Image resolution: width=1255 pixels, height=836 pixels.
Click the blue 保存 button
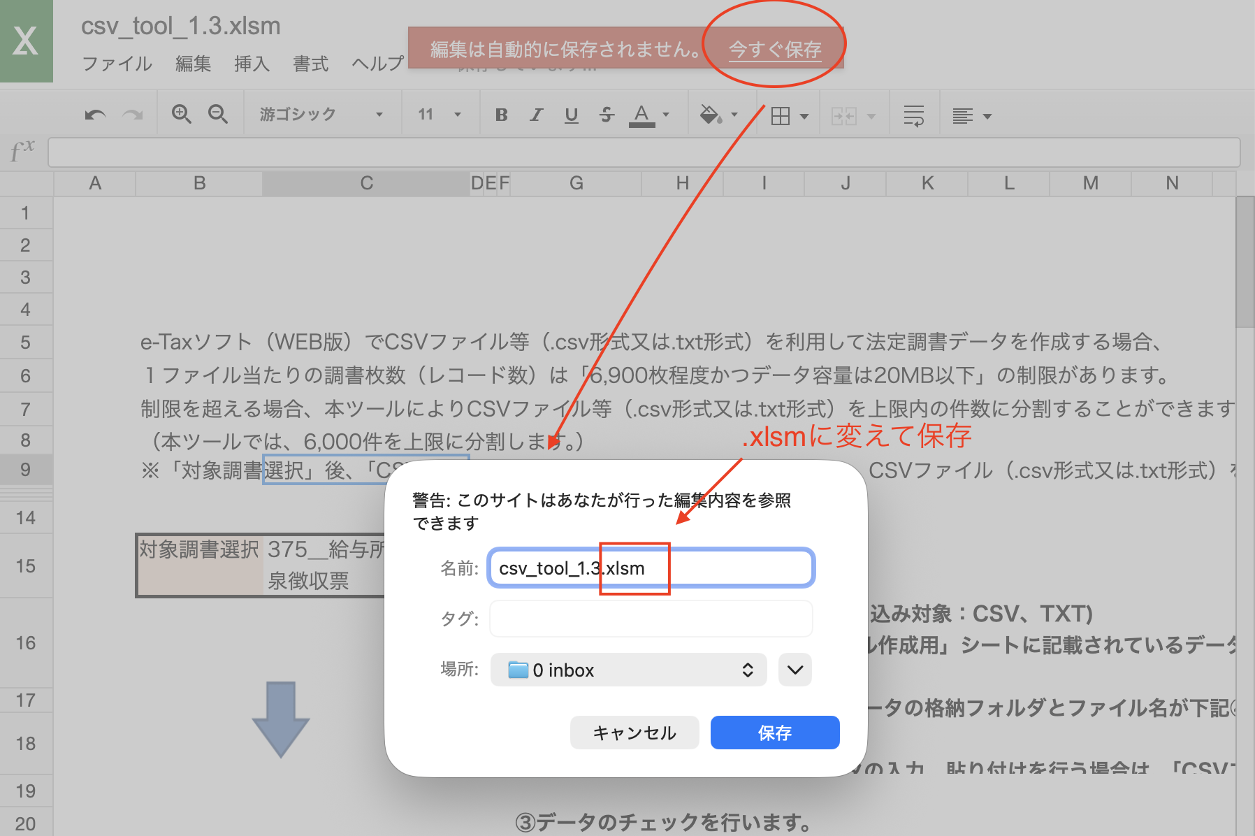click(x=774, y=733)
